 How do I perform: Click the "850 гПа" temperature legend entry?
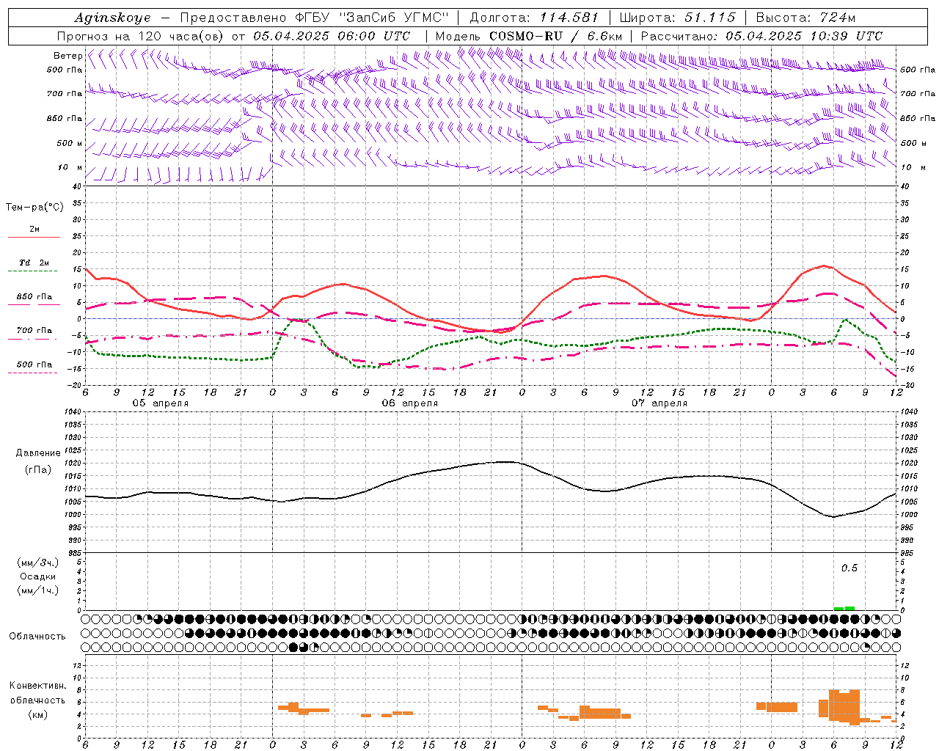(x=34, y=297)
